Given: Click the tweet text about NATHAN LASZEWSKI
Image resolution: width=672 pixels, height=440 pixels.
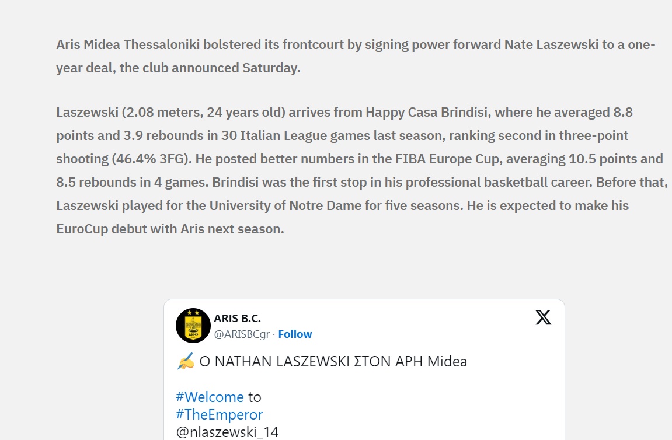Looking at the screenshot, I should [x=333, y=362].
